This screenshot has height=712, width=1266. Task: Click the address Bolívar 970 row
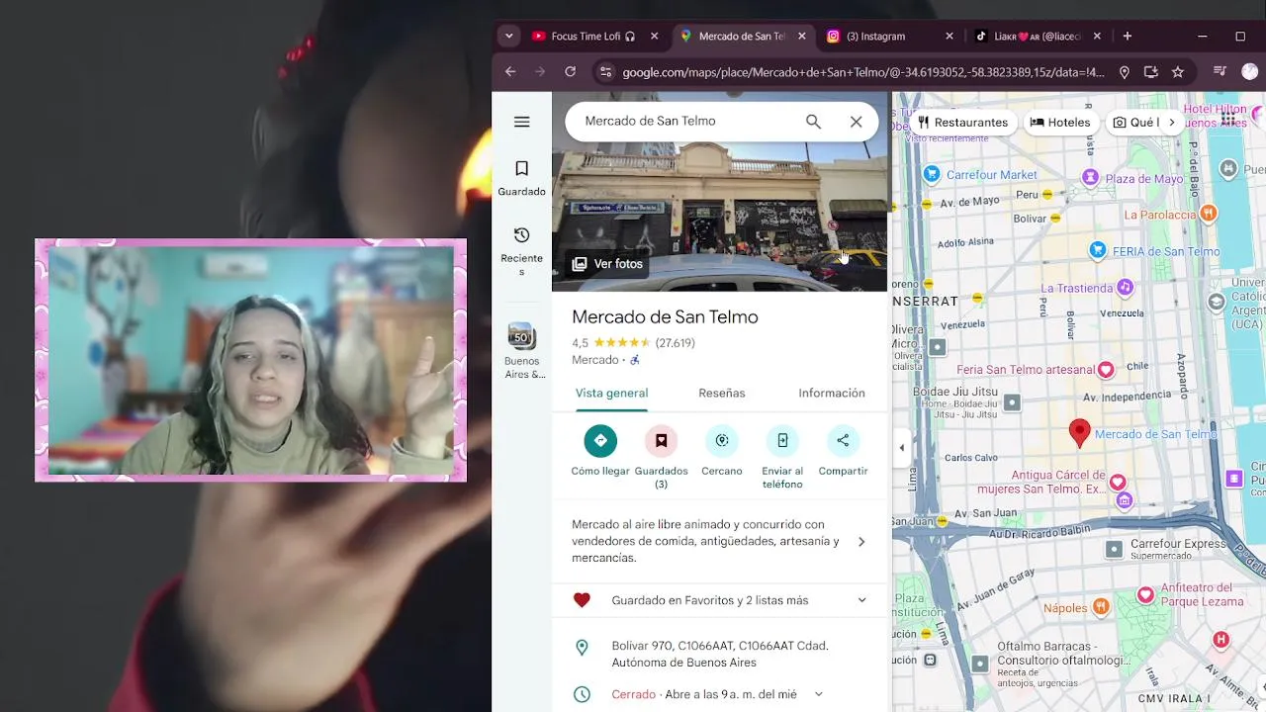tap(721, 654)
